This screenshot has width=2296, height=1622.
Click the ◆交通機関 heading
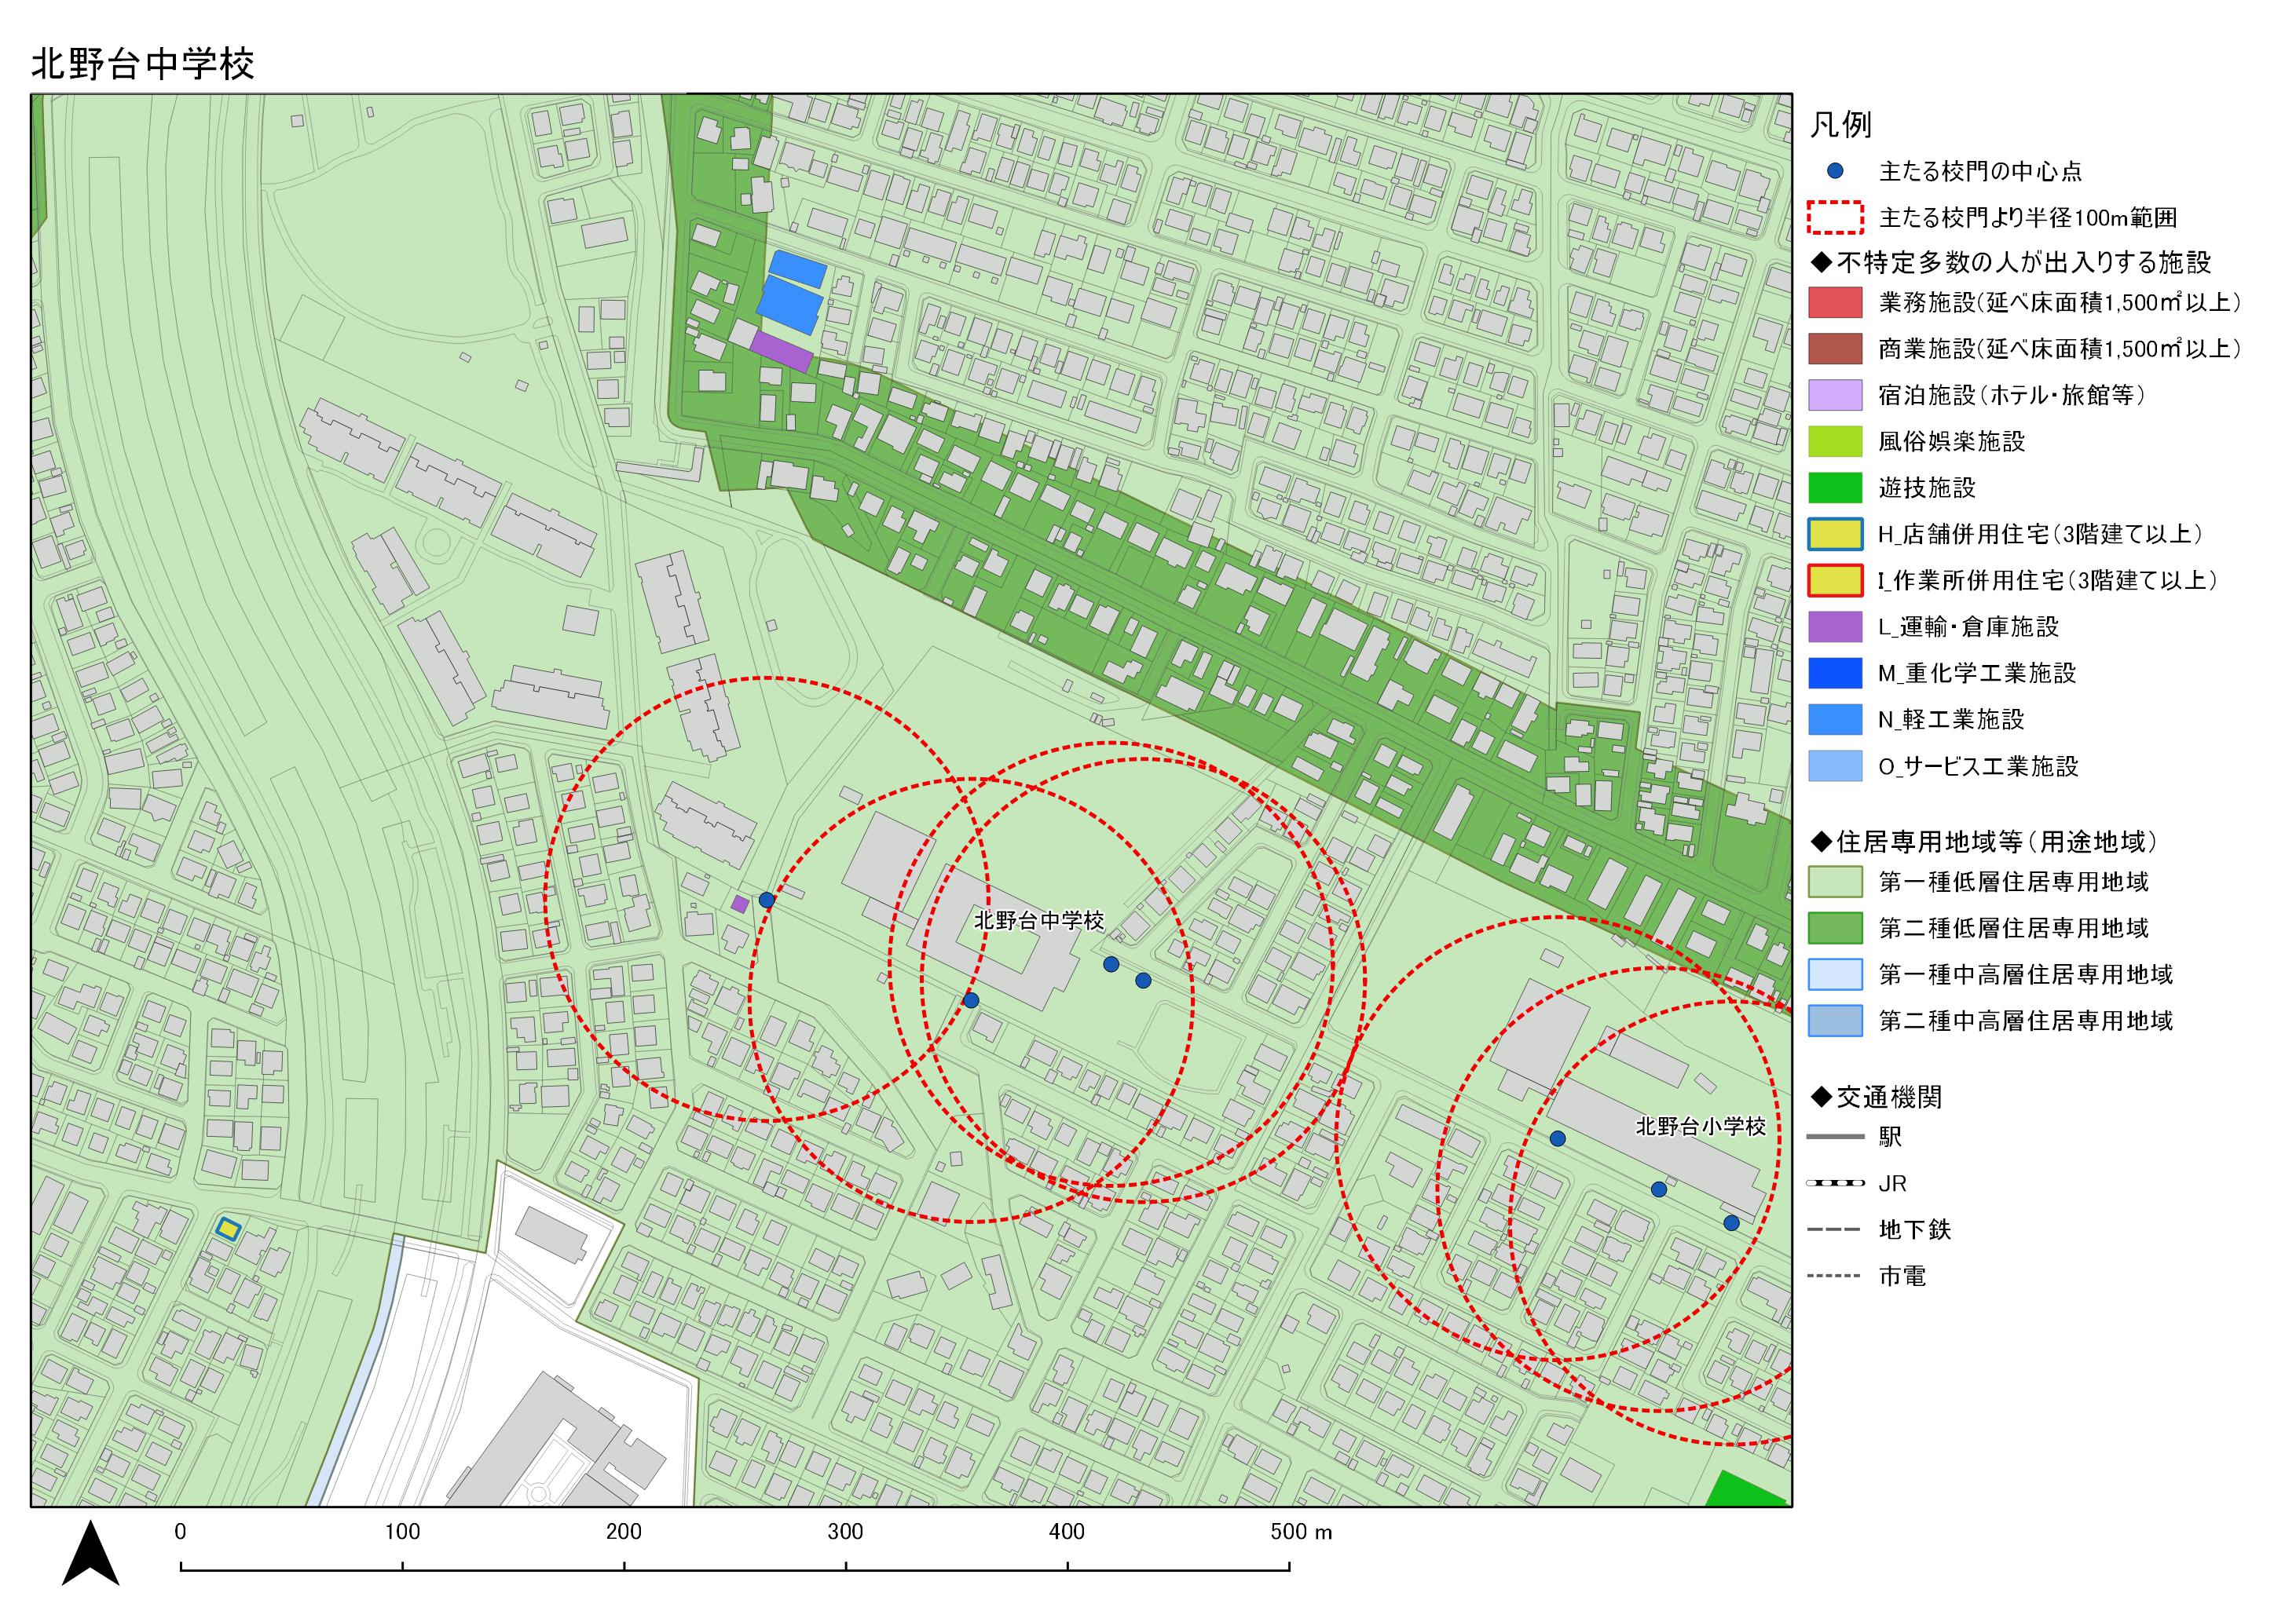1876,1098
